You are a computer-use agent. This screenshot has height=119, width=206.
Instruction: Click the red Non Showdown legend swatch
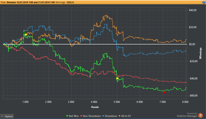point(81,116)
